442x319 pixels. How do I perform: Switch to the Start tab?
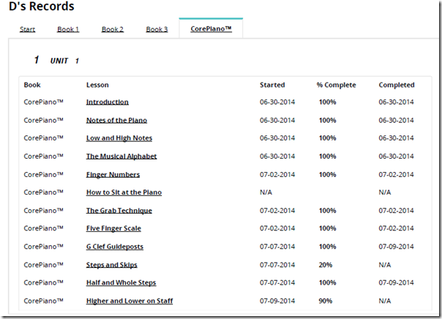[27, 29]
